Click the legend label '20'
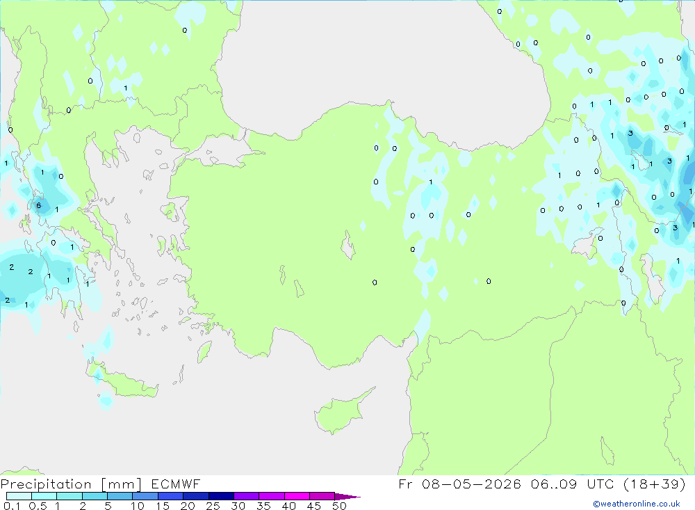The image size is (695, 510). click(188, 506)
